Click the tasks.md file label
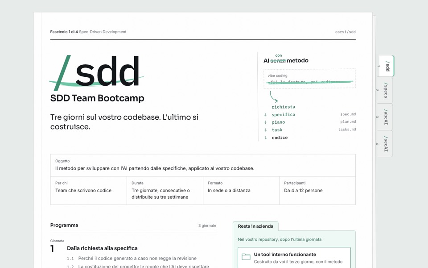The image size is (428, 268). [347, 130]
